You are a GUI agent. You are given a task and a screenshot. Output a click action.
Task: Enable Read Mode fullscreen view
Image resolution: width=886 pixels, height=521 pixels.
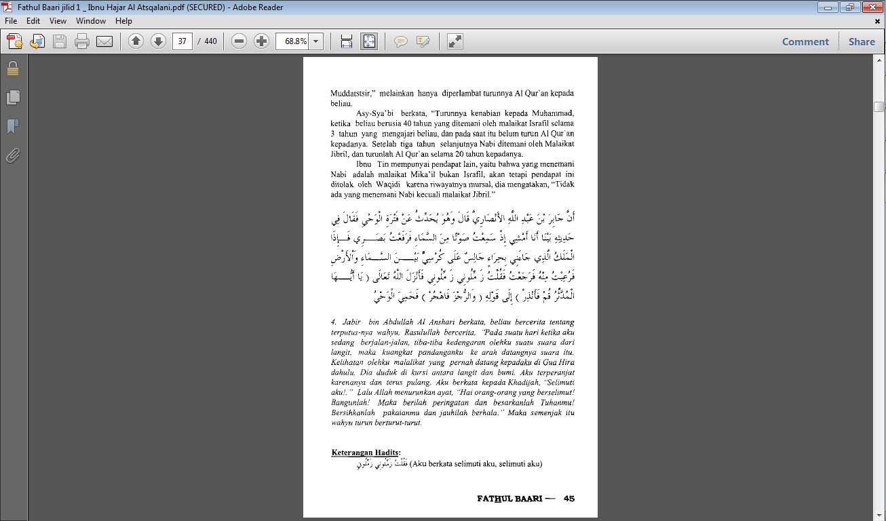[x=454, y=41]
